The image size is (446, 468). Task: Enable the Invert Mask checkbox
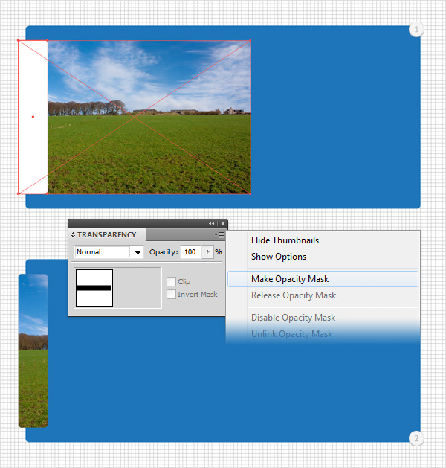[171, 295]
